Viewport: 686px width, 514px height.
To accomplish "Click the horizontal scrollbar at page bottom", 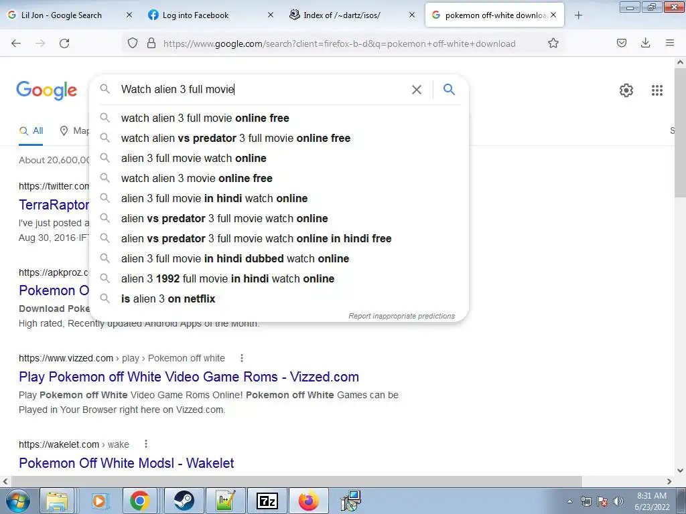I will 295,481.
